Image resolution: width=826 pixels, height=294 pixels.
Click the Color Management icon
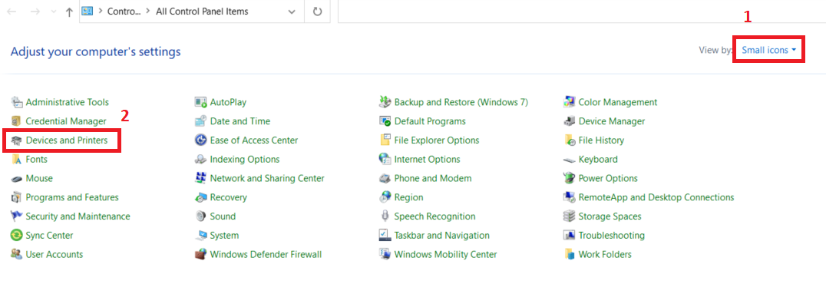[570, 102]
